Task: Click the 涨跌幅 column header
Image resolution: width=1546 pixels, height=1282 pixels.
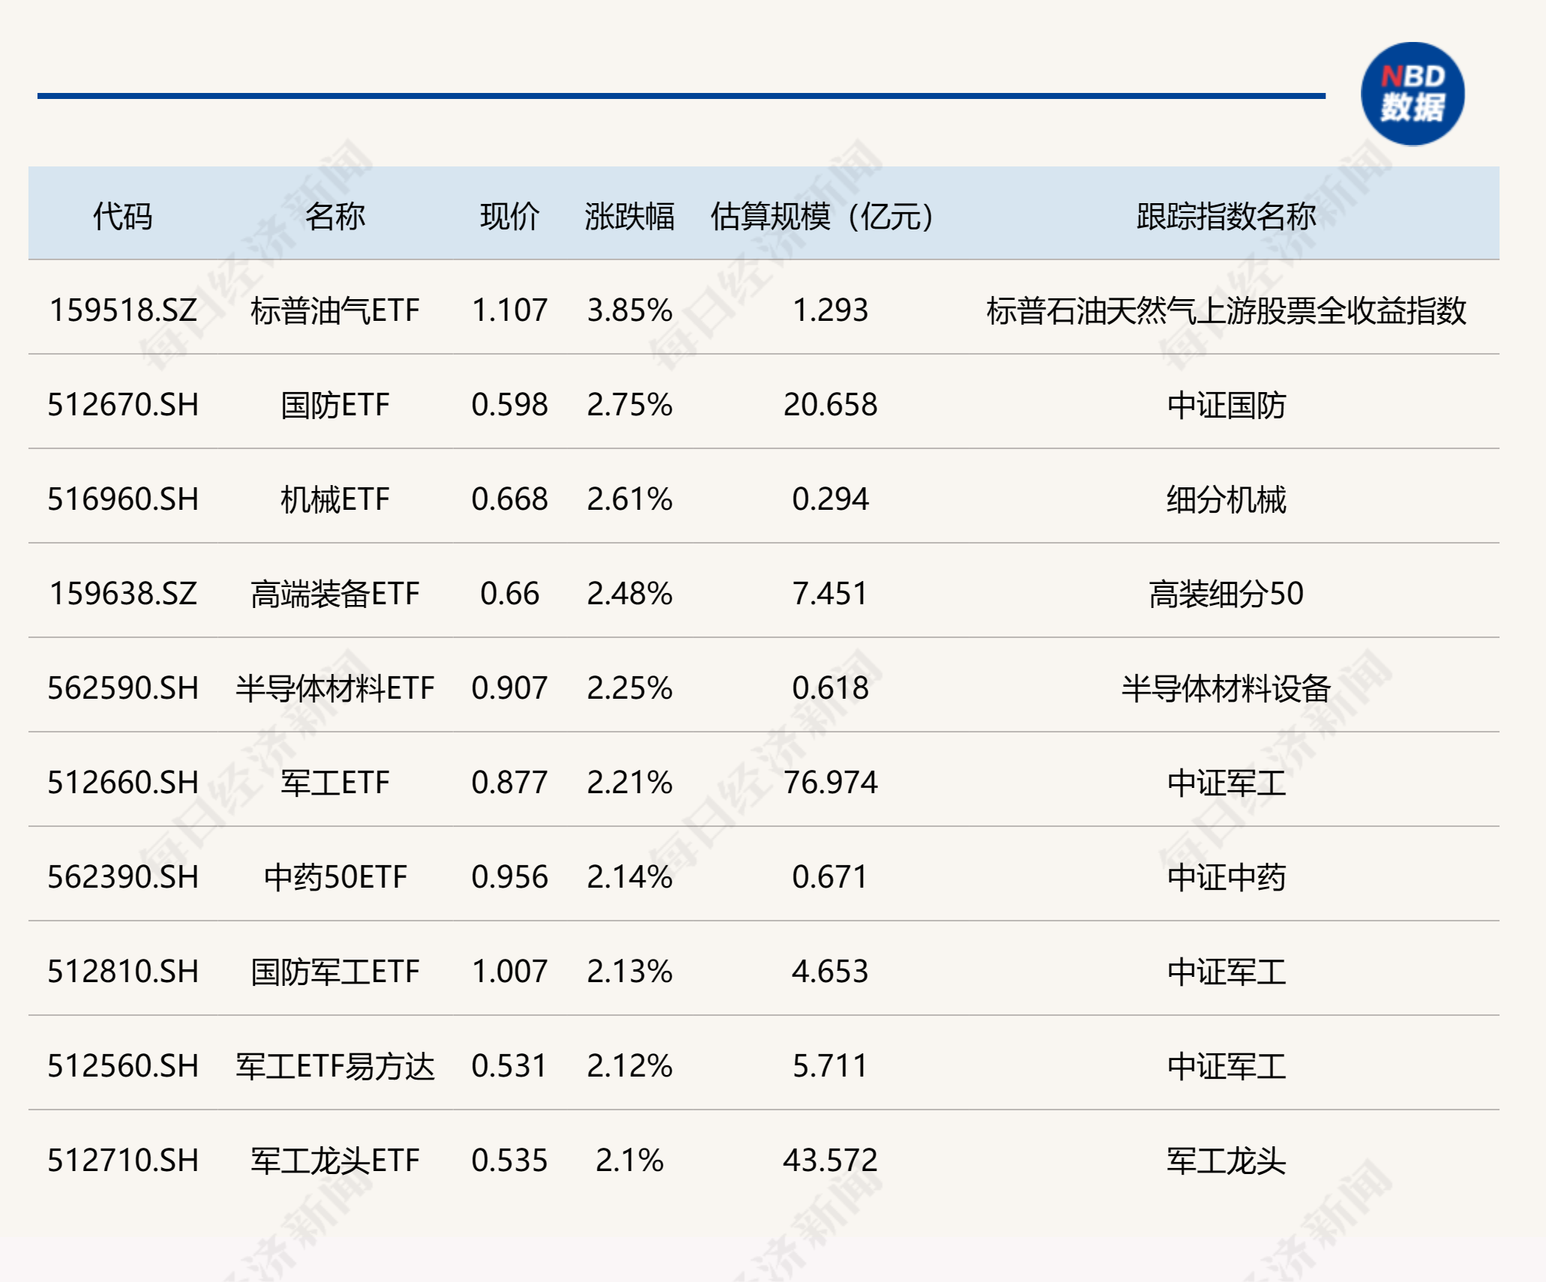Action: [x=630, y=217]
